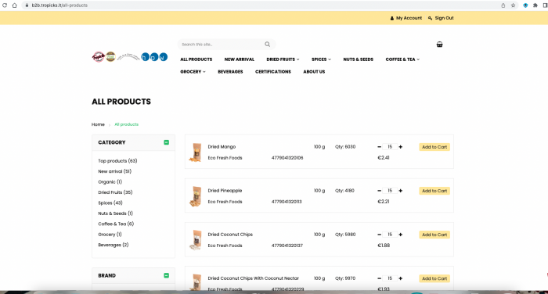The height and width of the screenshot is (294, 548).
Task: Click the search magnifier icon
Action: (268, 45)
